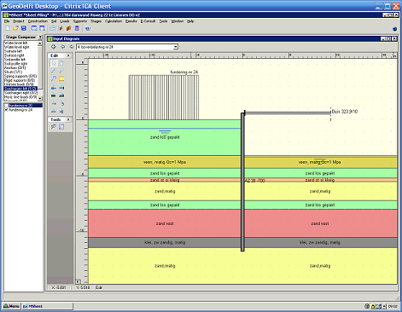The image size is (402, 312).
Task: Select 'Water level left' in Stage Composer list
Action: click(x=15, y=43)
